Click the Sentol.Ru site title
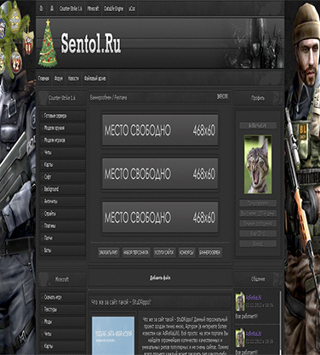This screenshot has width=320, height=355. click(x=91, y=43)
